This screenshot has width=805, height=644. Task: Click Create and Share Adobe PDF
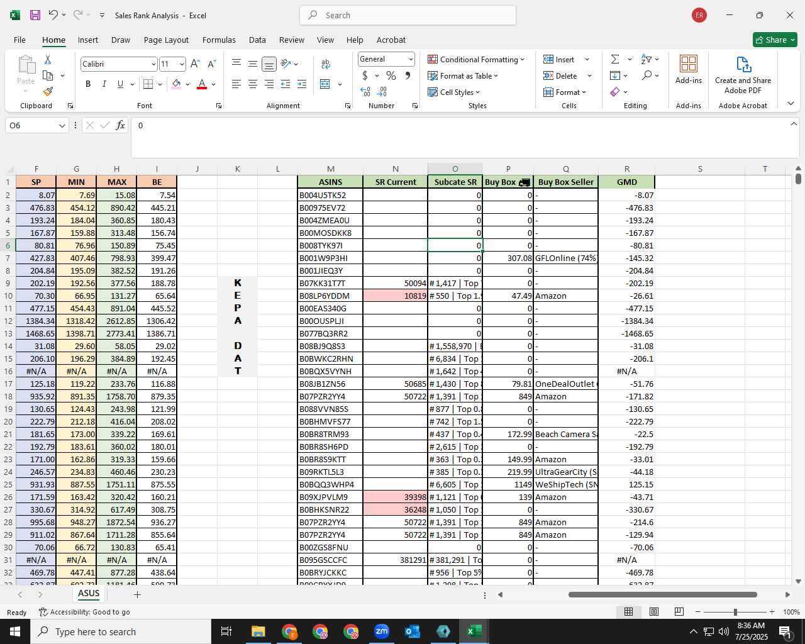743,75
